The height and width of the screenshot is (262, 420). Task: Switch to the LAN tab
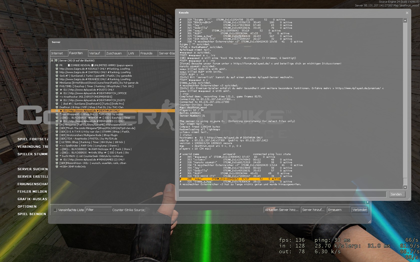[x=132, y=53]
